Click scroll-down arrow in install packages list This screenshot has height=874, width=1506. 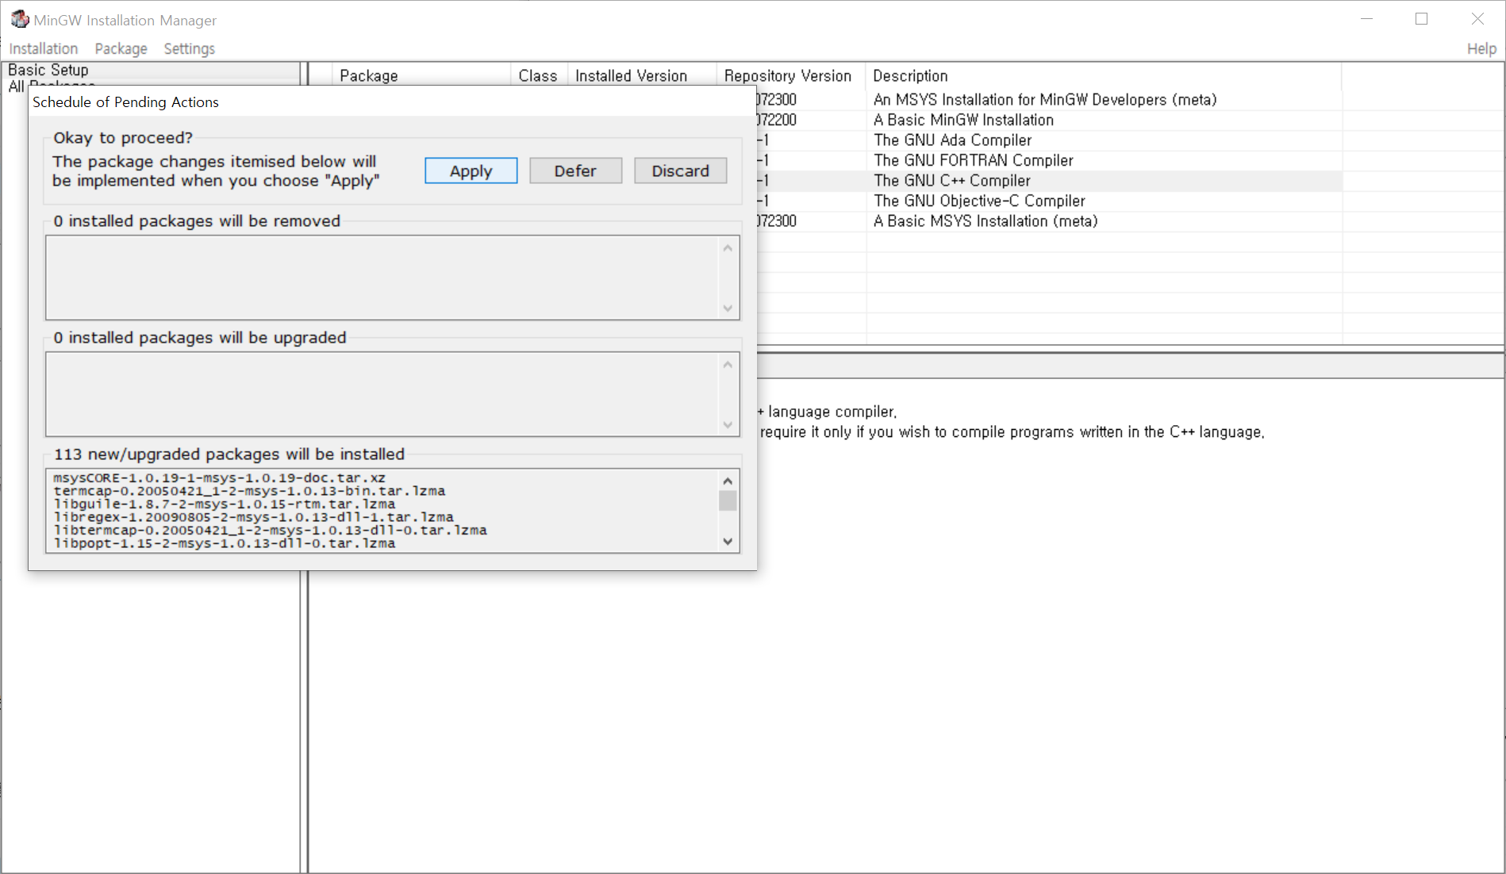(x=728, y=542)
